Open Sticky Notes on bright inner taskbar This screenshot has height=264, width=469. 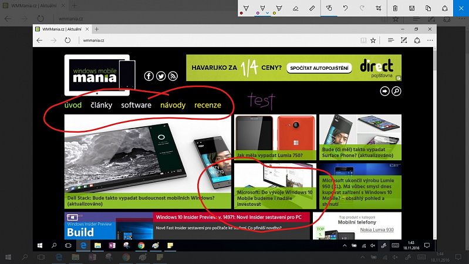[x=170, y=246]
